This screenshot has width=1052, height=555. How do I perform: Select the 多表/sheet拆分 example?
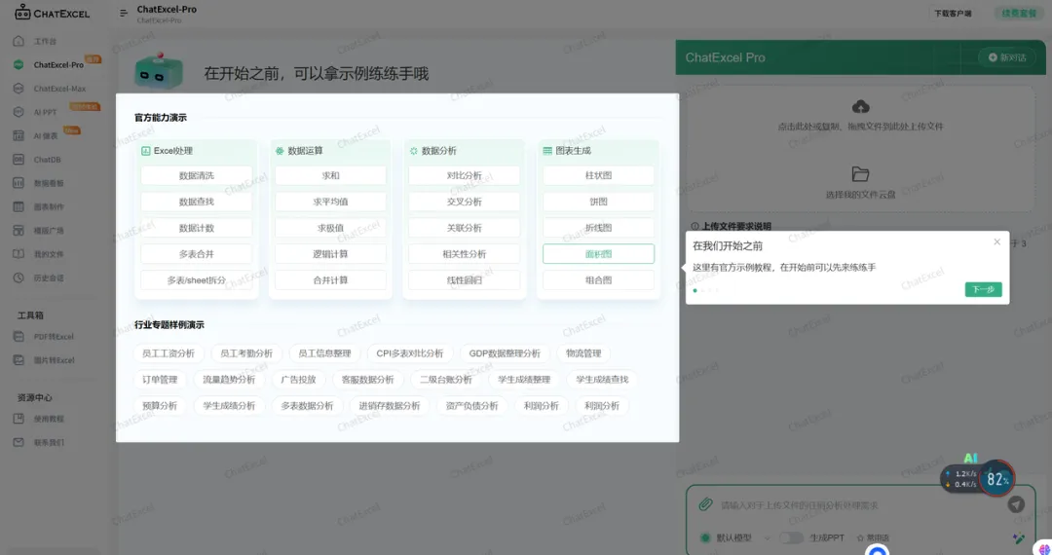[197, 280]
